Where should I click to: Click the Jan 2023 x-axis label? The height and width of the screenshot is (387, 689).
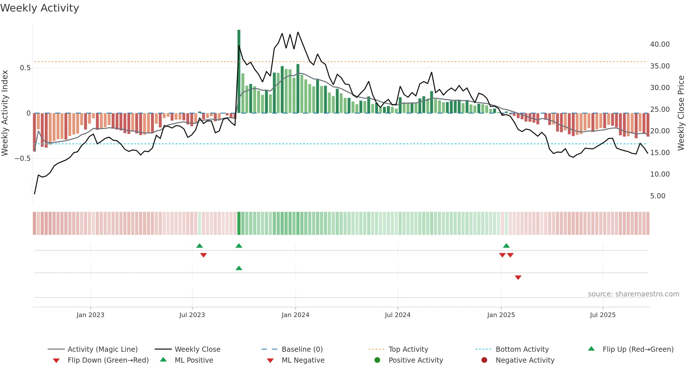[90, 315]
